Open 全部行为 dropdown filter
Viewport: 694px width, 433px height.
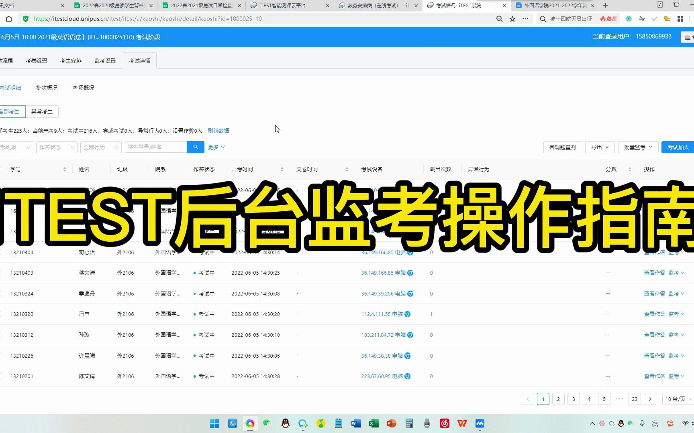[x=101, y=147]
